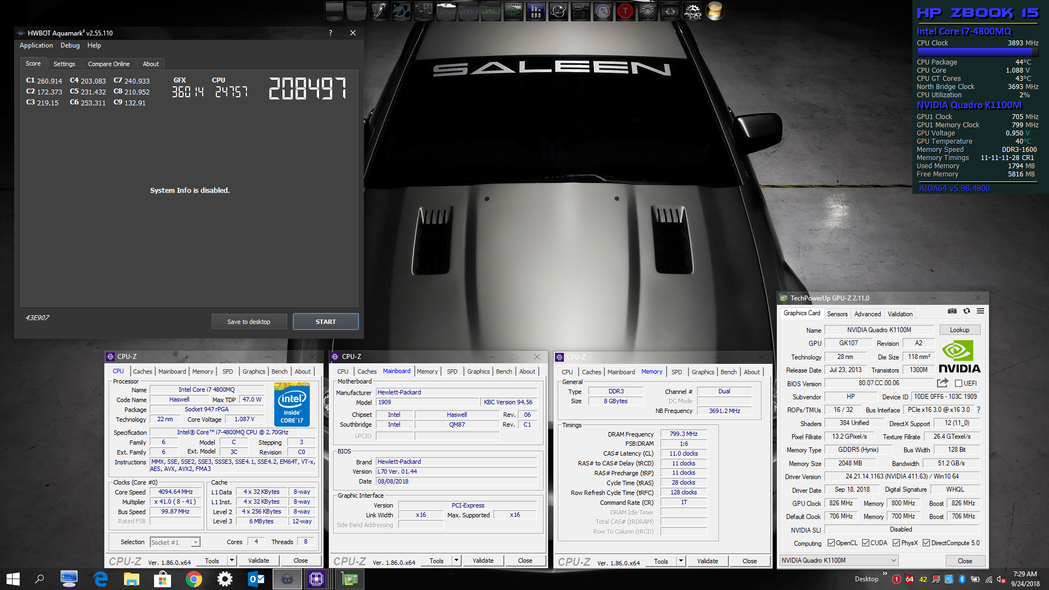Expand Tools arrow in the CPU-Z CPU window
The image size is (1049, 590).
point(232,560)
